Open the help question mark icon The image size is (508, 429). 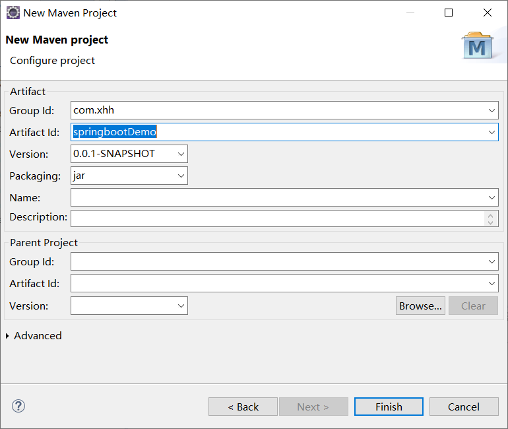coord(18,406)
